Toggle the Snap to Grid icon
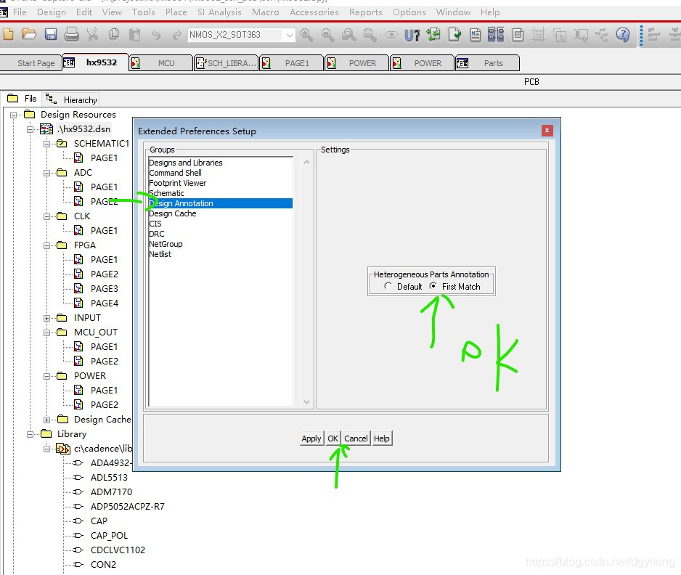This screenshot has width=681, height=575. (539, 34)
